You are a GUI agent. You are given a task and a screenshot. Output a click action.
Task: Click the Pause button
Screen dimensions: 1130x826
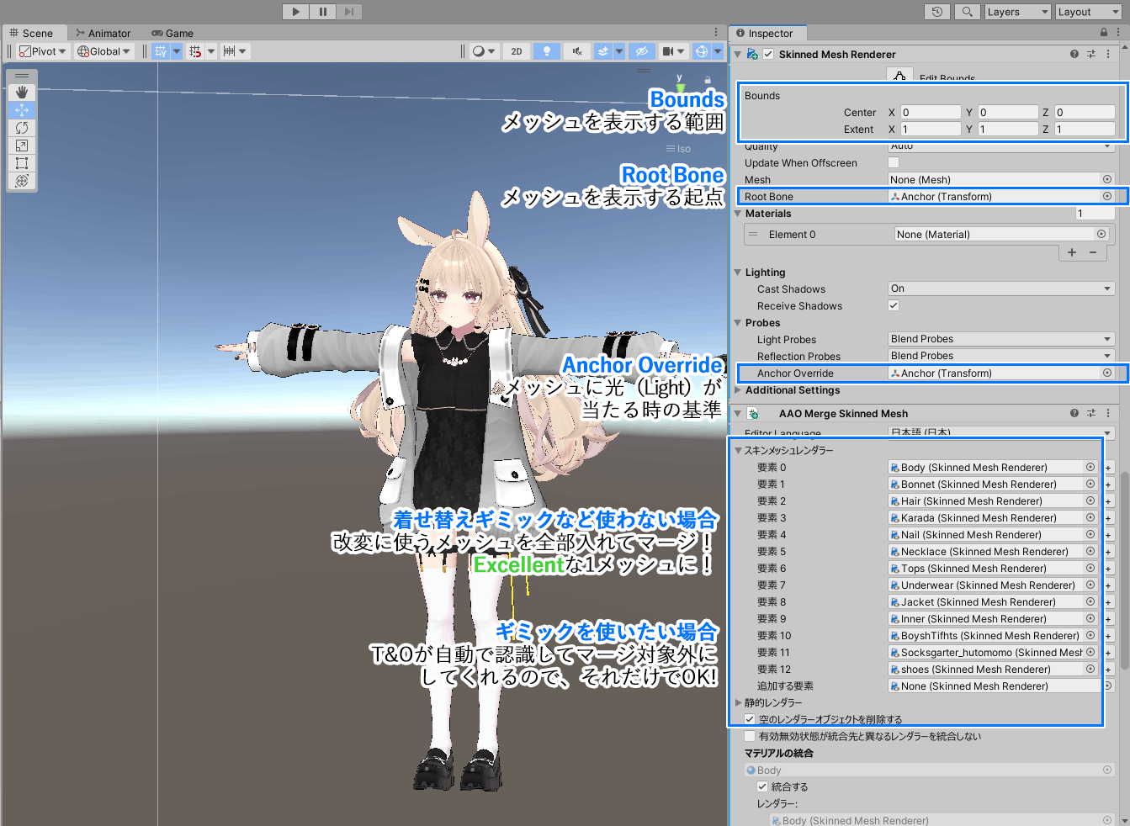coord(322,12)
